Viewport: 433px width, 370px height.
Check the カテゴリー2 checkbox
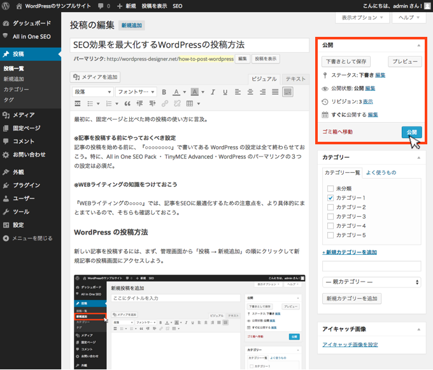(330, 207)
